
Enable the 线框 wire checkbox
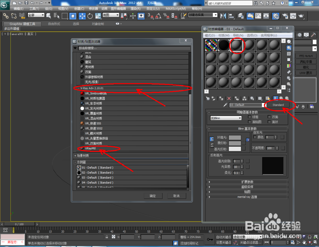pos(250,117)
